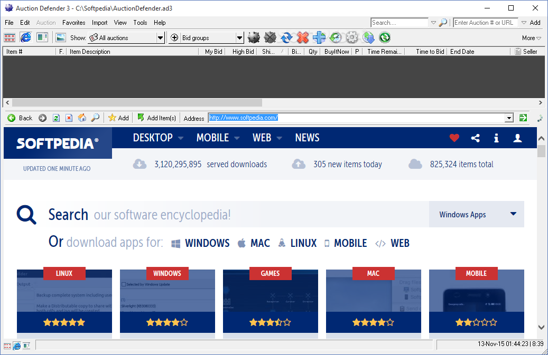Select the split list and browser view
Viewport: 548px width, 355px height.
coord(42,37)
